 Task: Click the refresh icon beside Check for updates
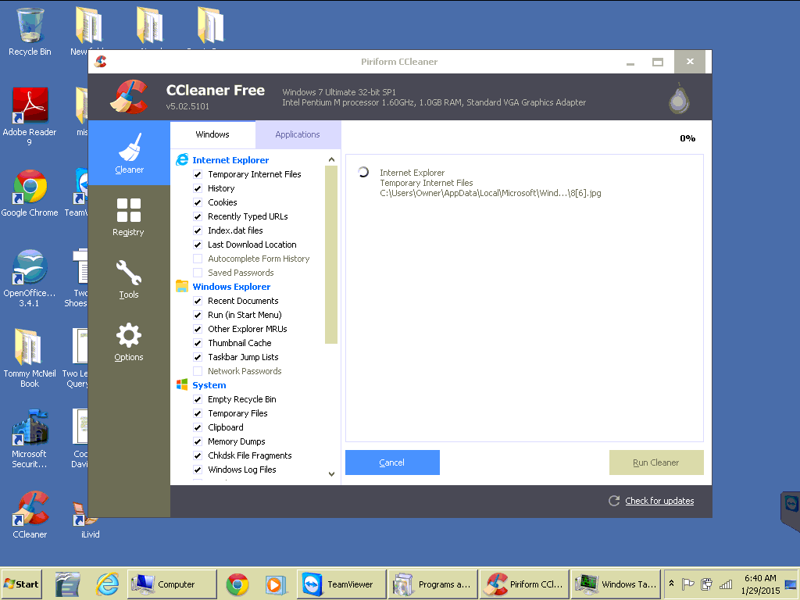pyautogui.click(x=614, y=501)
